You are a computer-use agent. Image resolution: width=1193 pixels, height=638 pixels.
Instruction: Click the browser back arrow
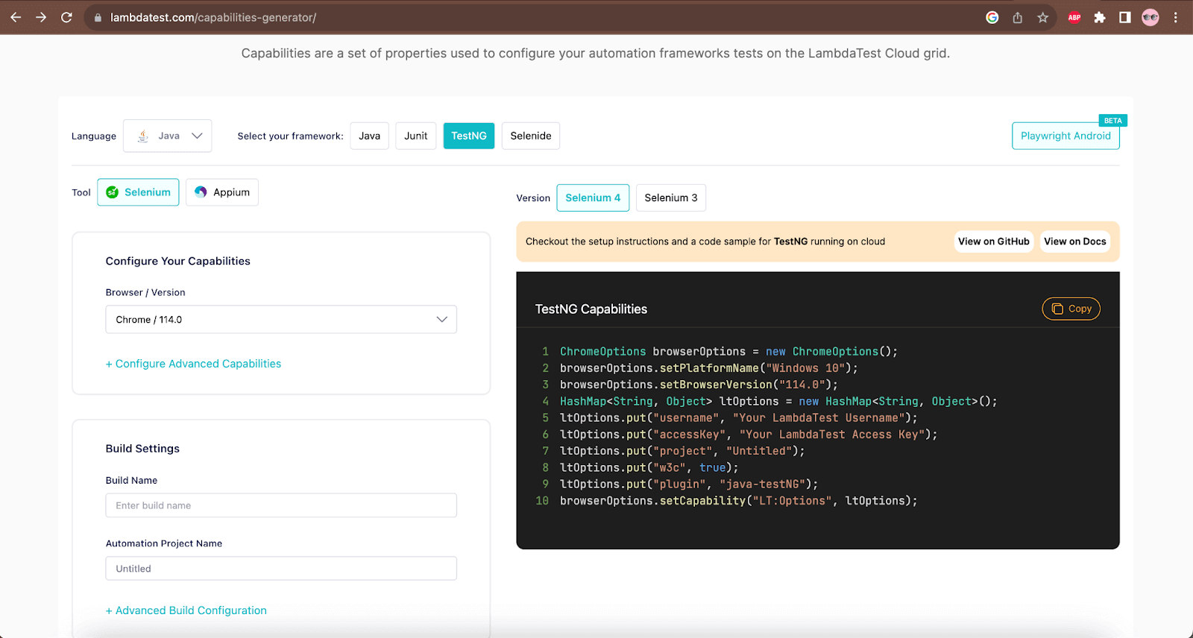(x=16, y=17)
